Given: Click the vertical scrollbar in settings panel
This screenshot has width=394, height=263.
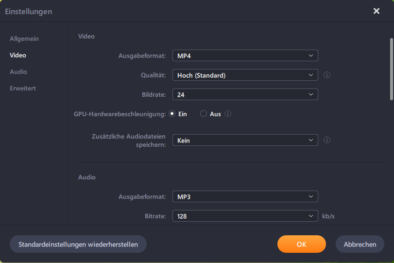Looking at the screenshot, I should (391, 68).
